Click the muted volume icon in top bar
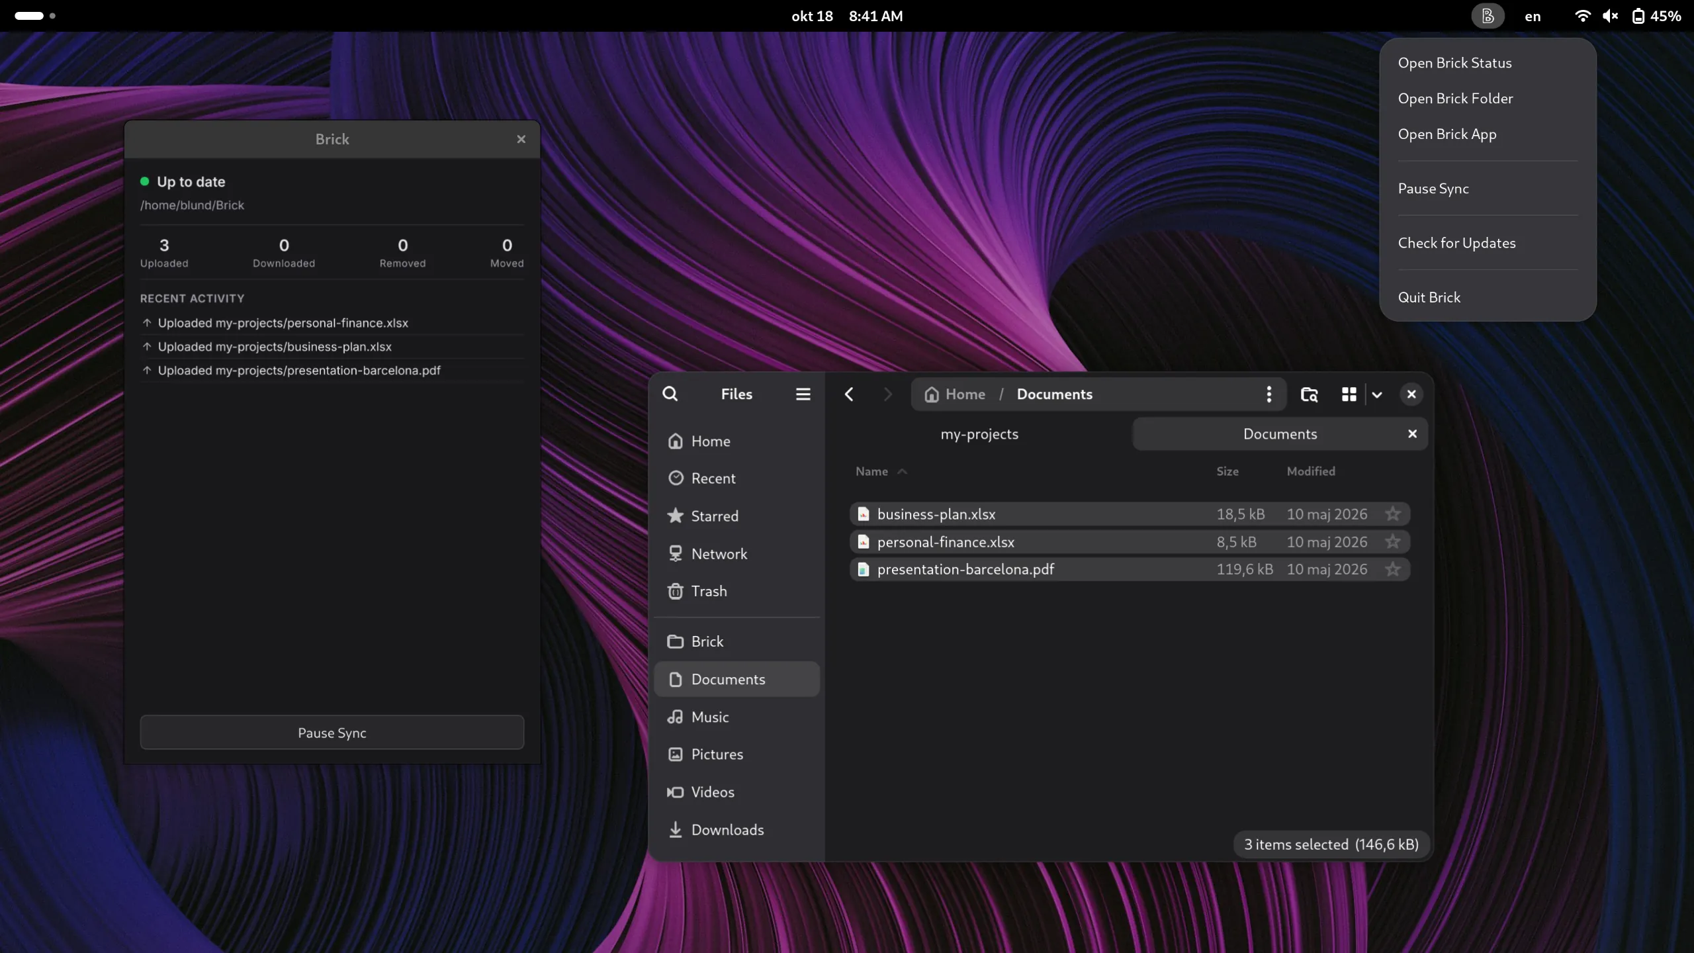 click(x=1610, y=16)
